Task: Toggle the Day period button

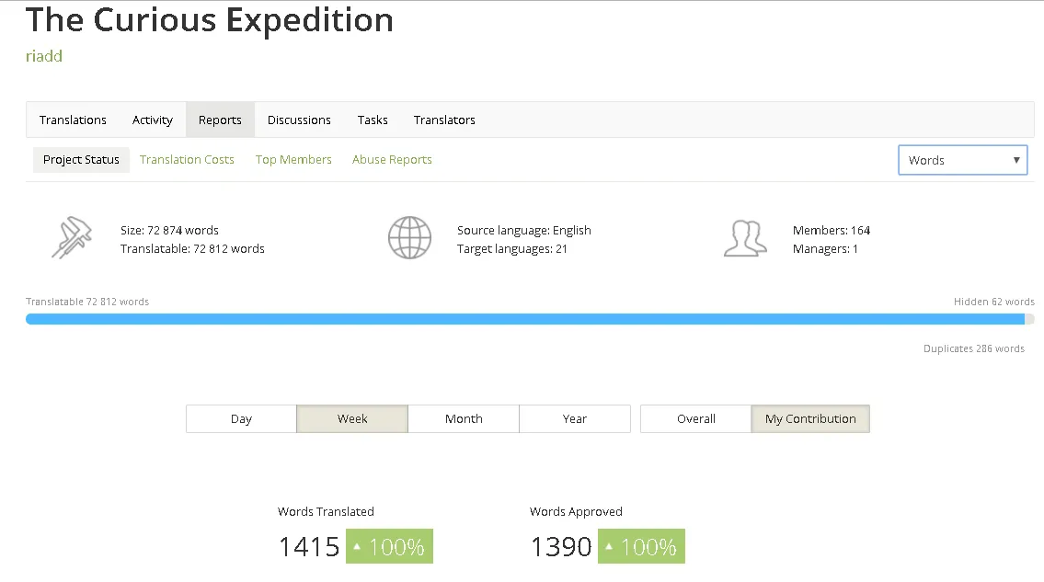Action: coord(241,419)
